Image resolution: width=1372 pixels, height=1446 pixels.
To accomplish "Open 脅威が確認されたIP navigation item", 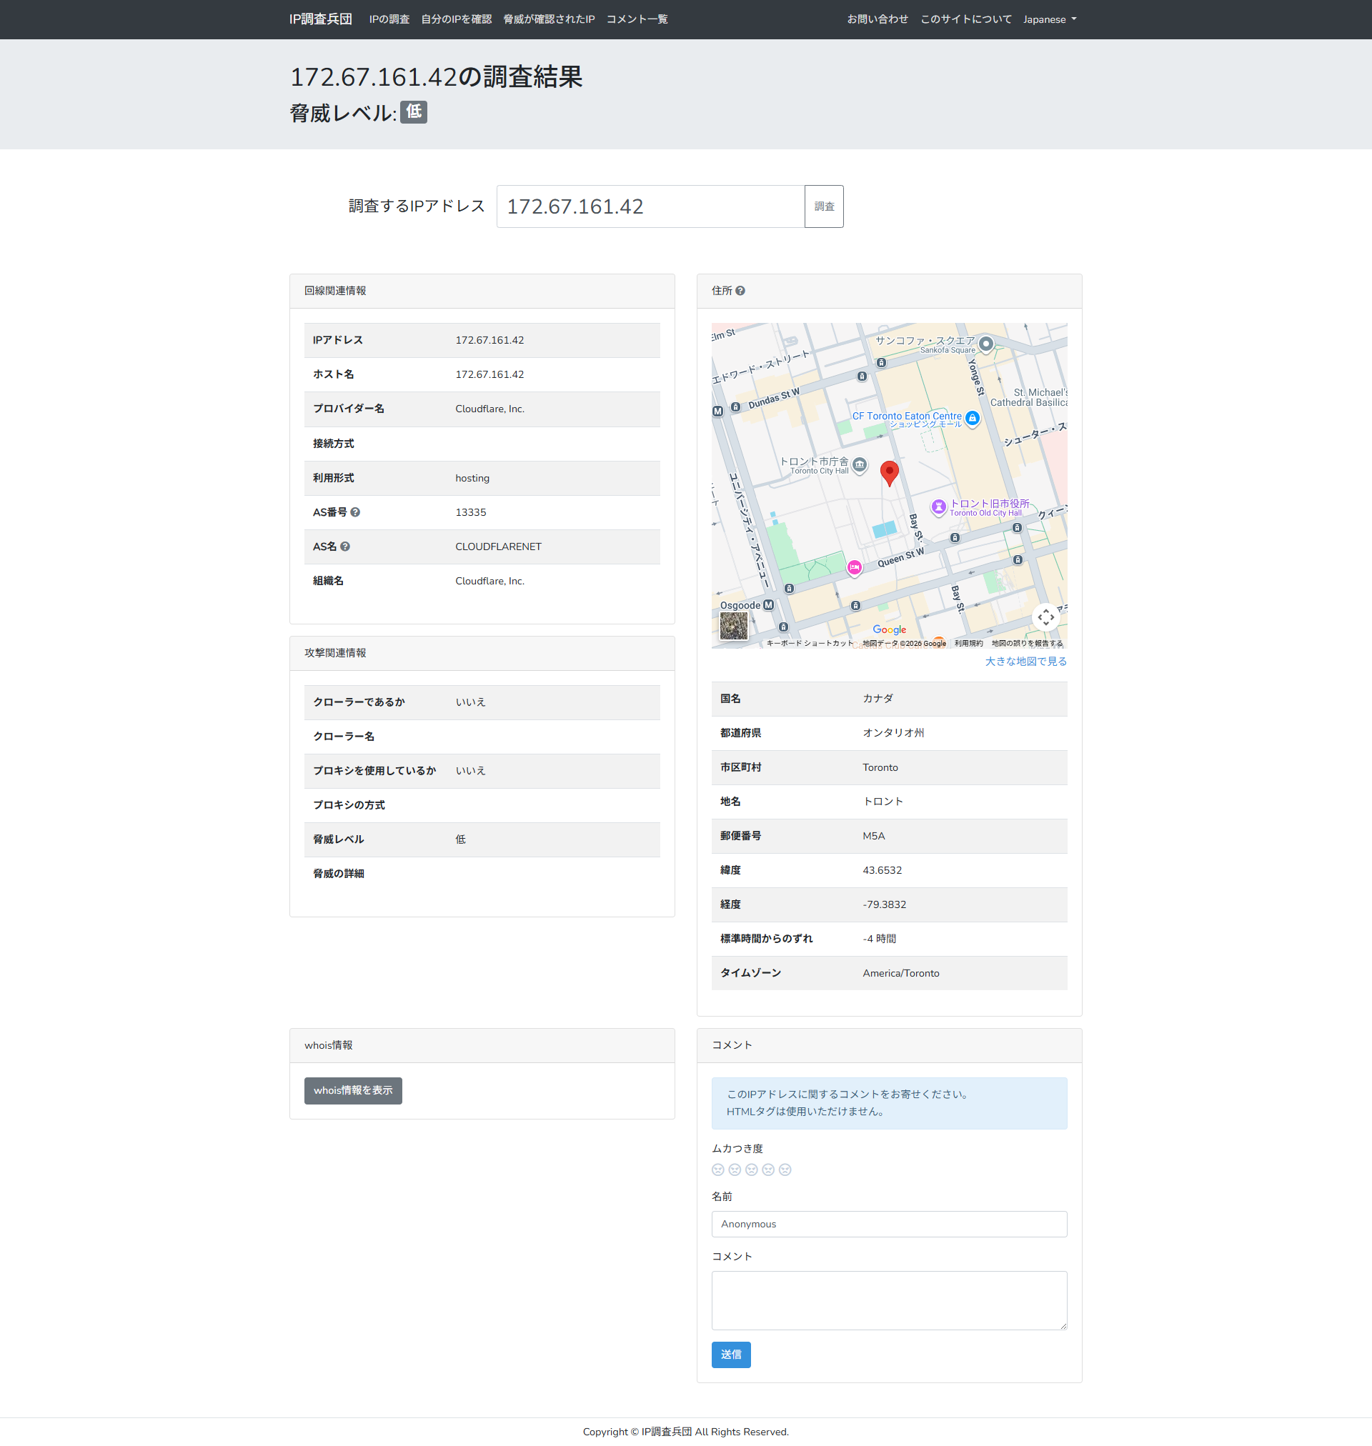I will (x=549, y=20).
